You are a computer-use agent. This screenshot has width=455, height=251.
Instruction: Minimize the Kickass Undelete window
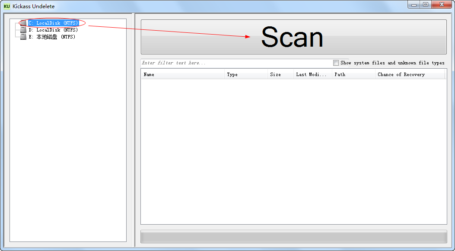tap(414, 5)
